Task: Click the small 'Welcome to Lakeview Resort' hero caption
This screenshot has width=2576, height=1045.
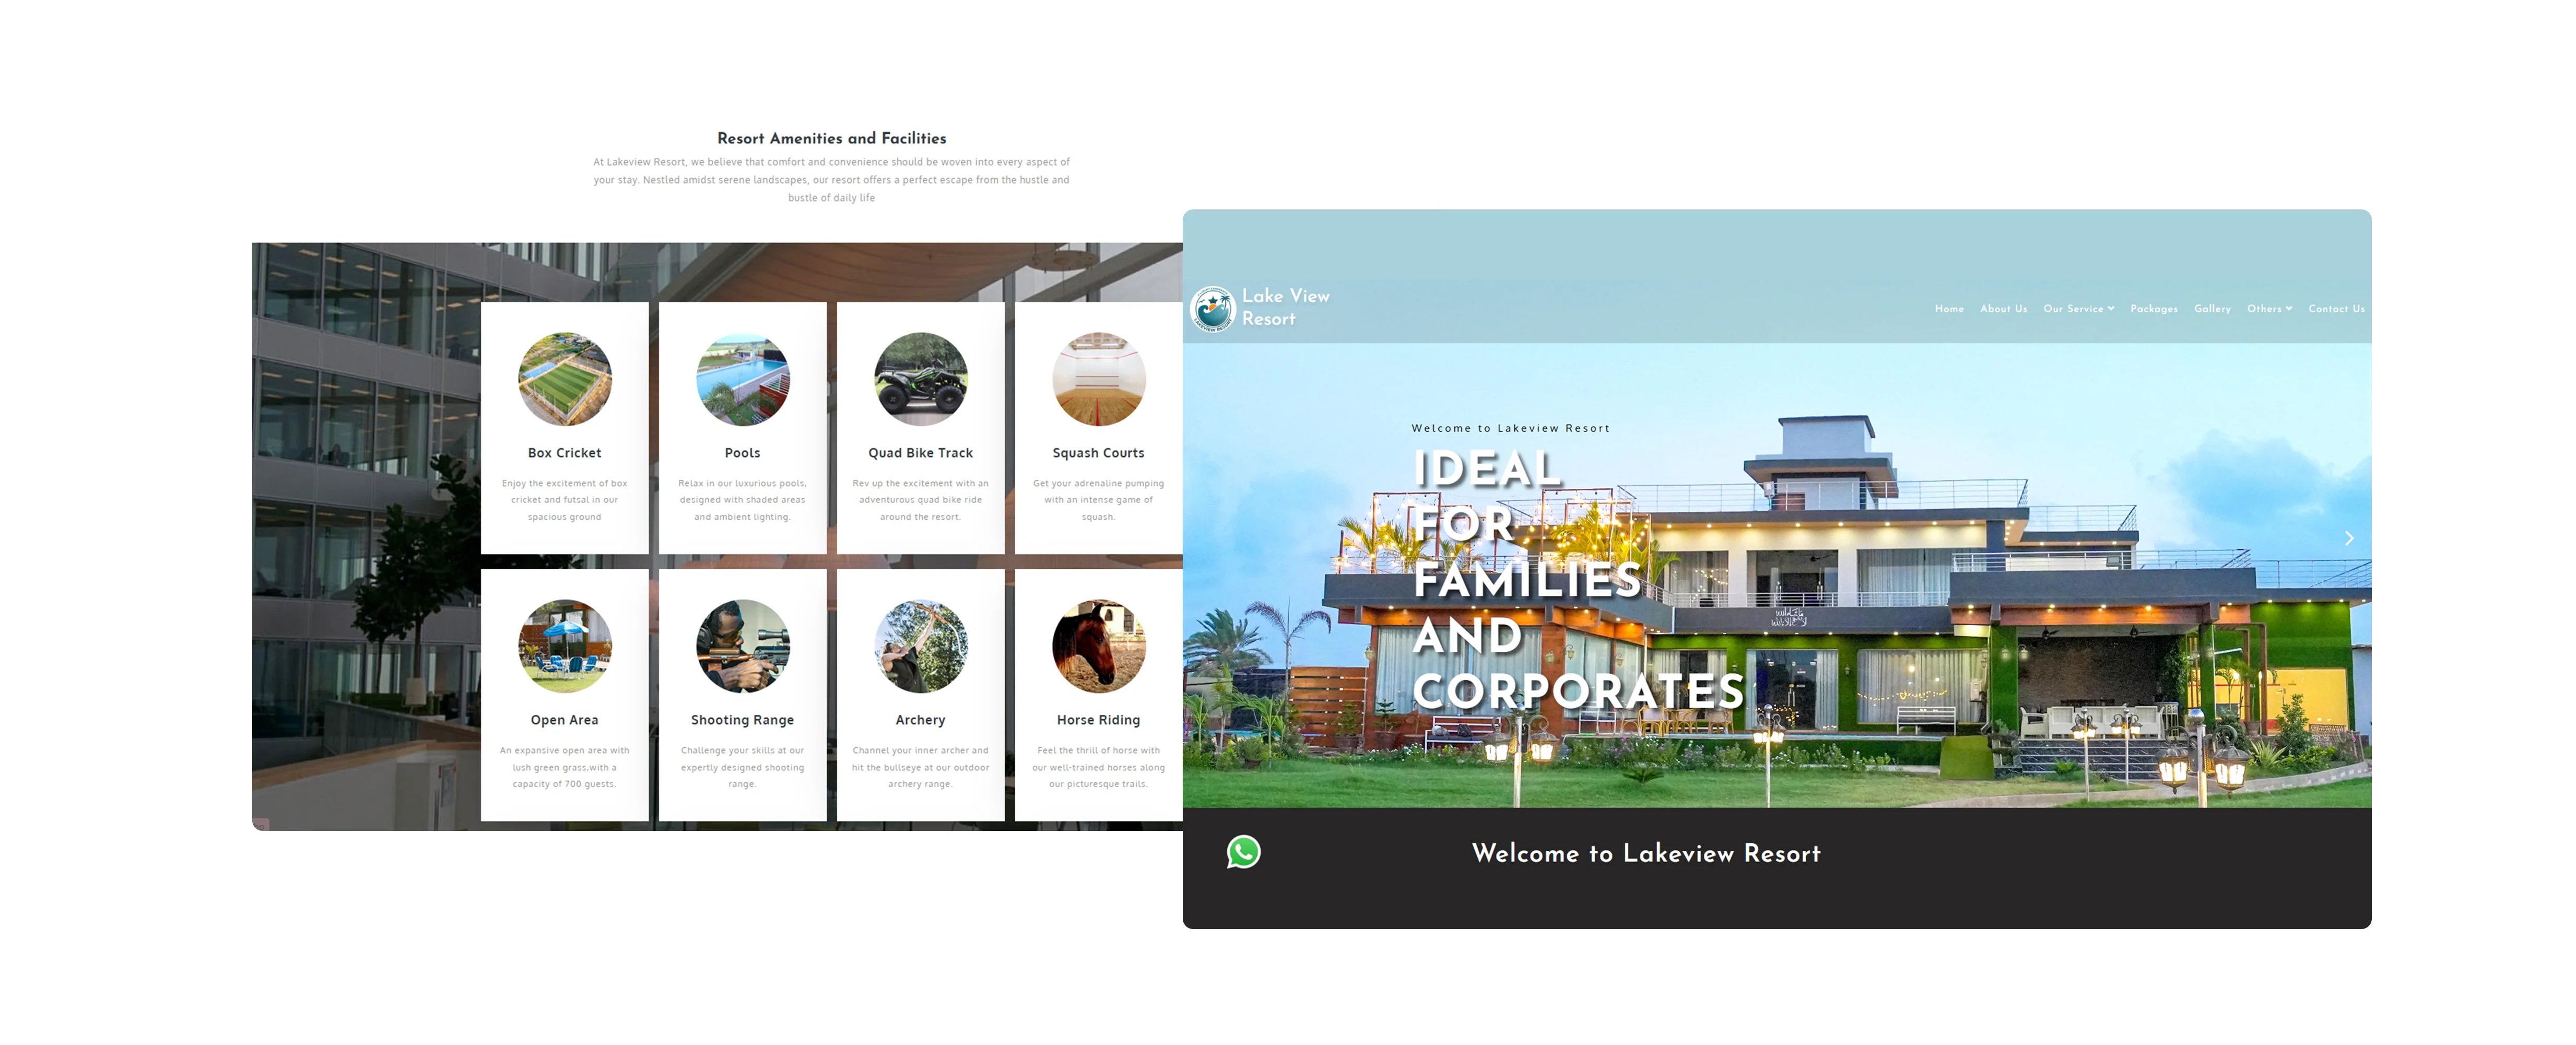Action: (1510, 428)
